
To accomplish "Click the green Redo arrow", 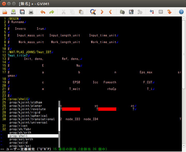I will click(x=52, y=12).
